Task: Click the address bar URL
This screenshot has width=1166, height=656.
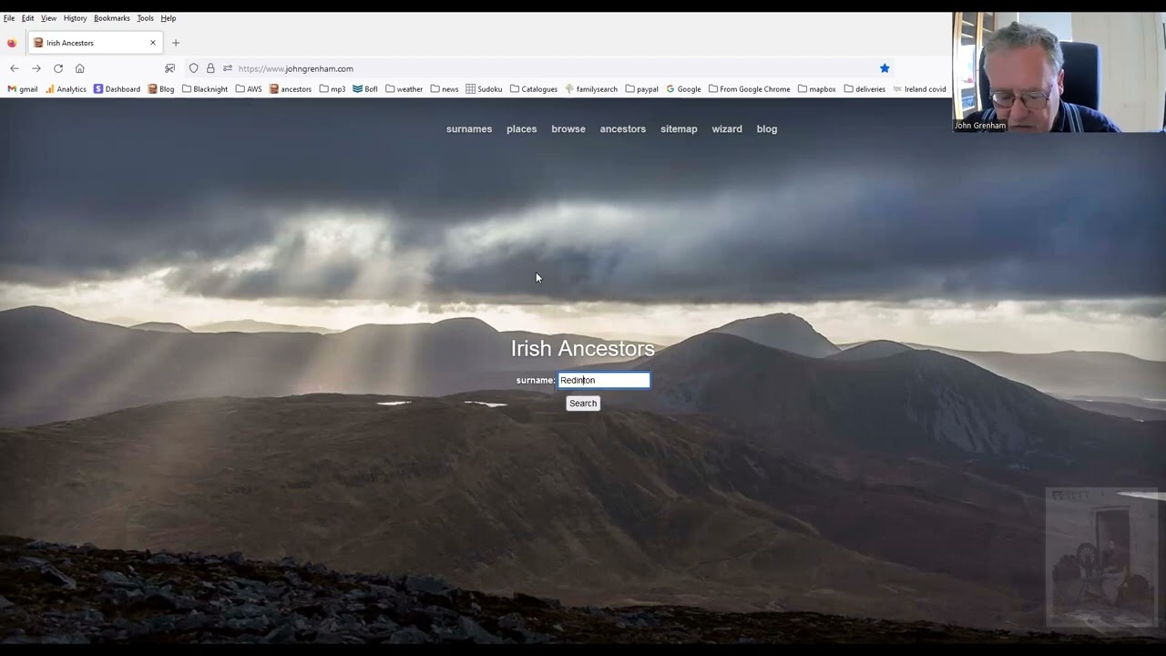Action: pos(296,68)
